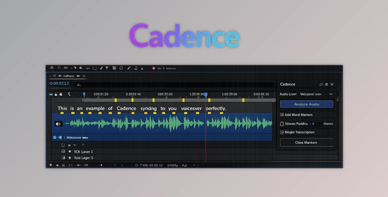This screenshot has width=388, height=197.
Task: Click the 1.00-39.00 label on the time ruler
Action: [230, 94]
